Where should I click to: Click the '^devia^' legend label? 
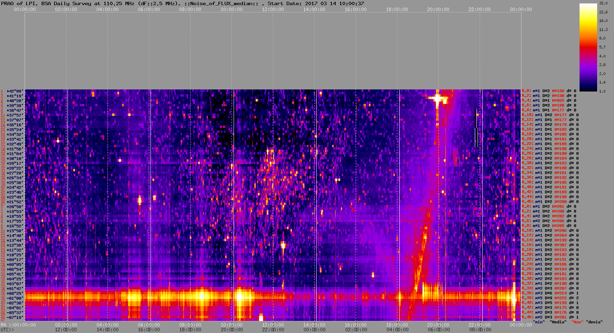pos(594,322)
